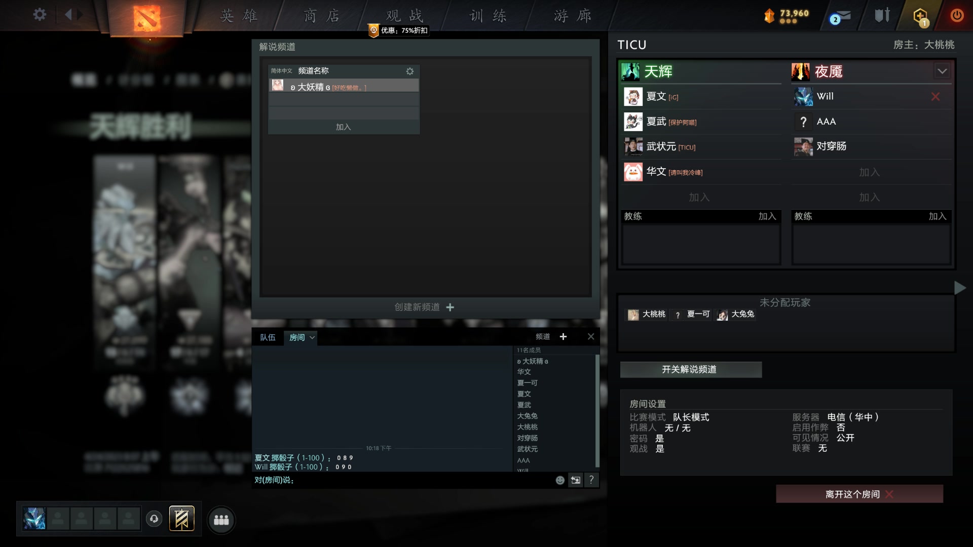Click the chat member list scrollbar
This screenshot has width=973, height=547.
[x=597, y=410]
